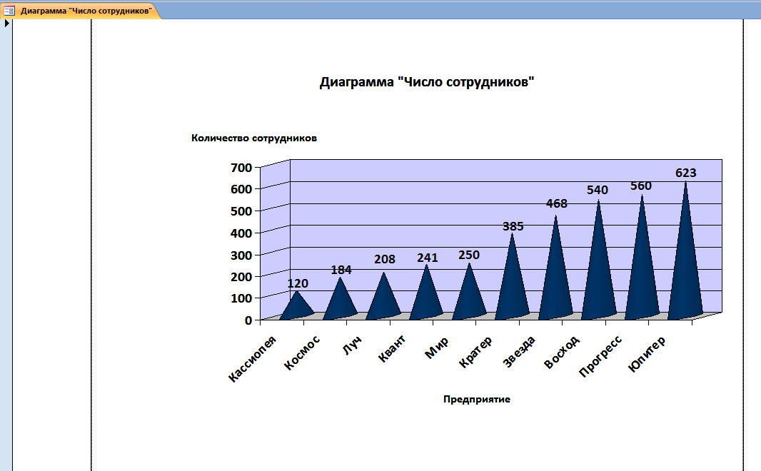
Task: Click the value axis label 200
Action: point(241,277)
